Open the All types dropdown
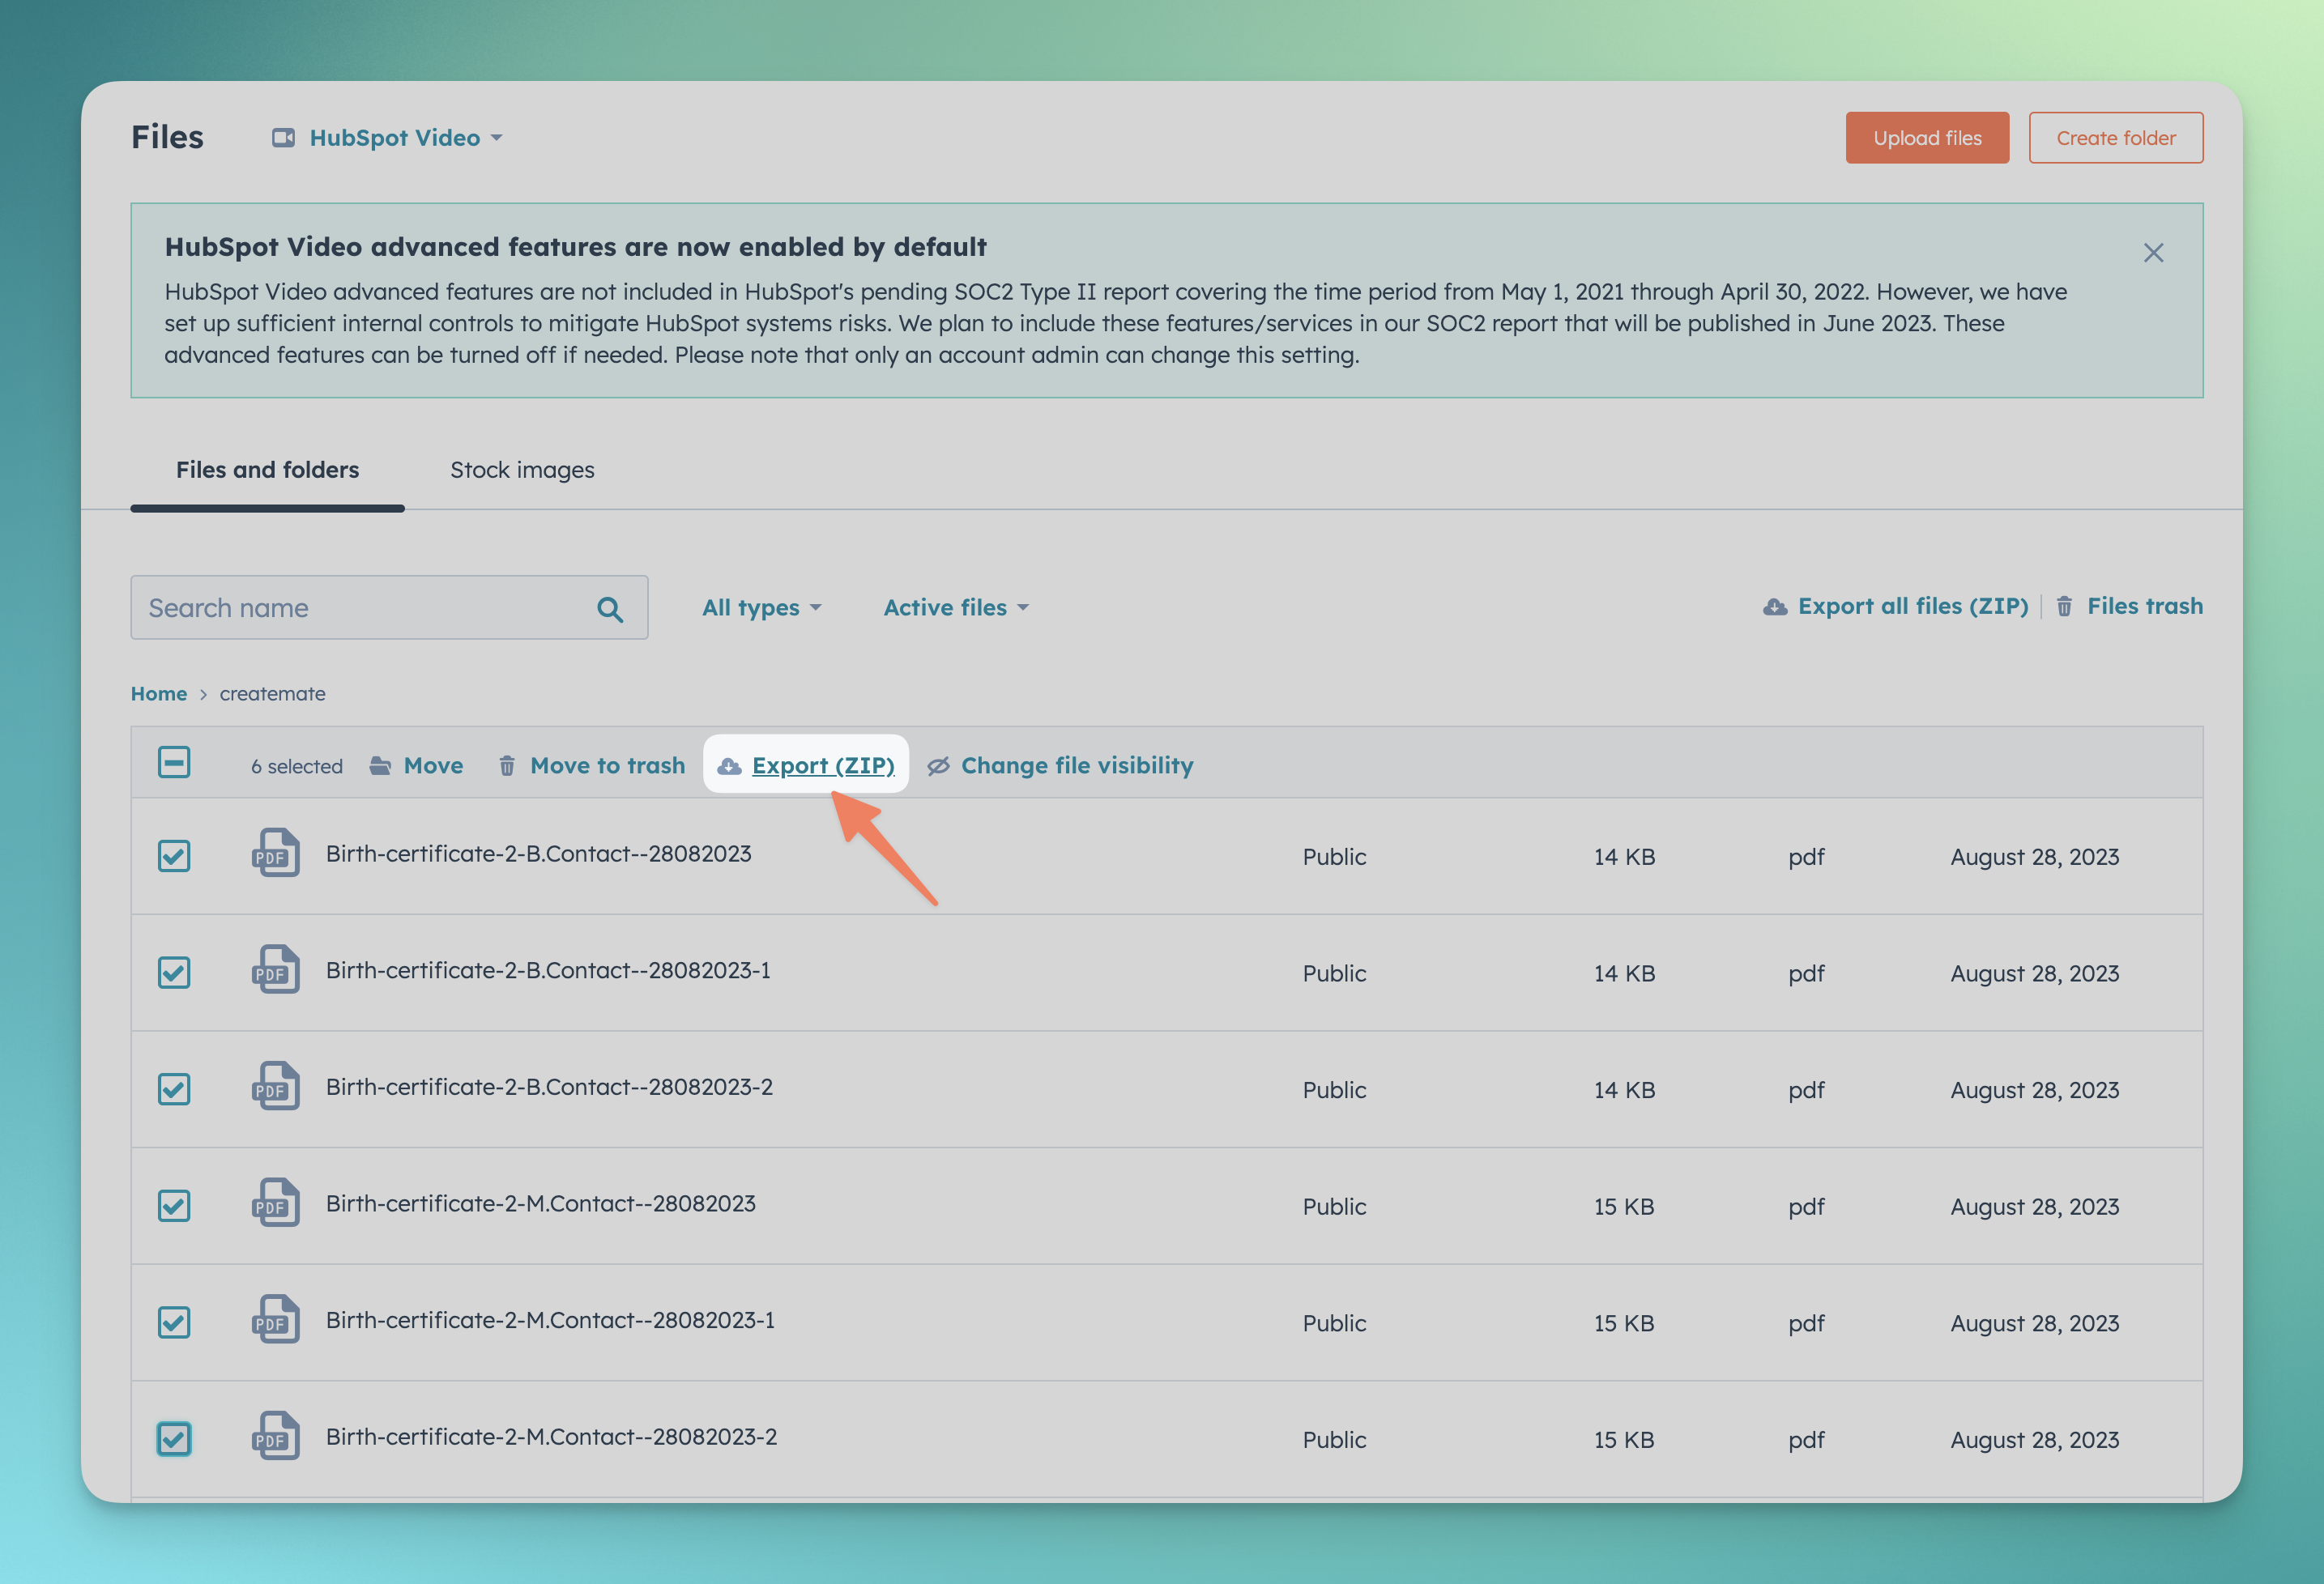The image size is (2324, 1584). point(762,608)
